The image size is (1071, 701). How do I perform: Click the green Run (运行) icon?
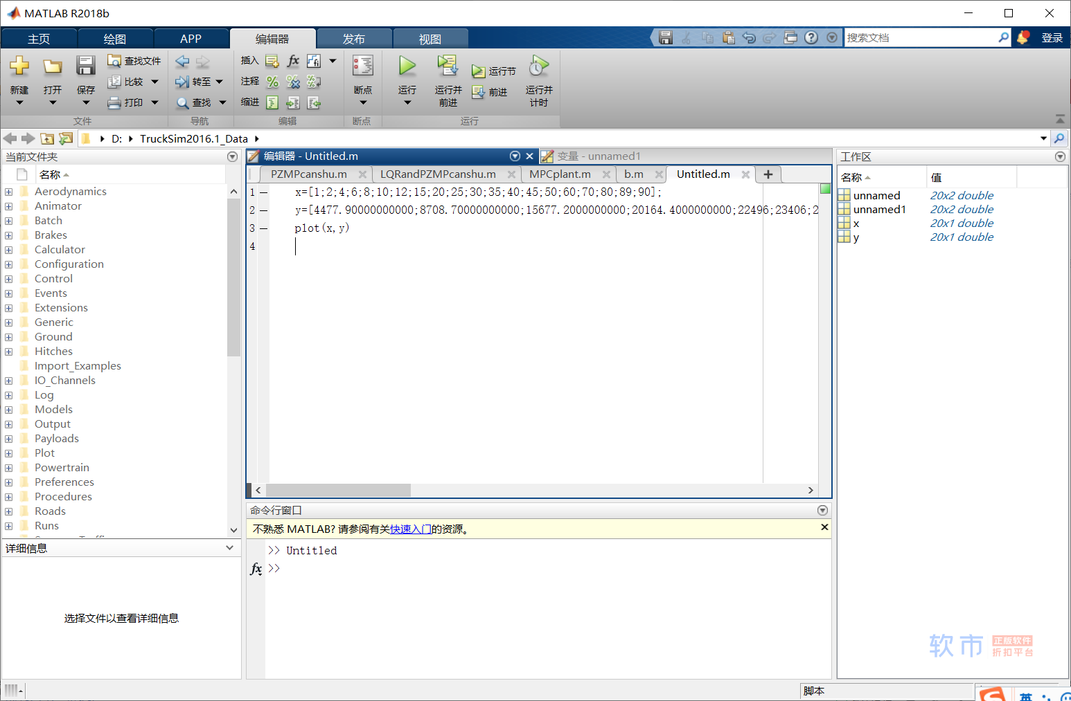coord(407,66)
